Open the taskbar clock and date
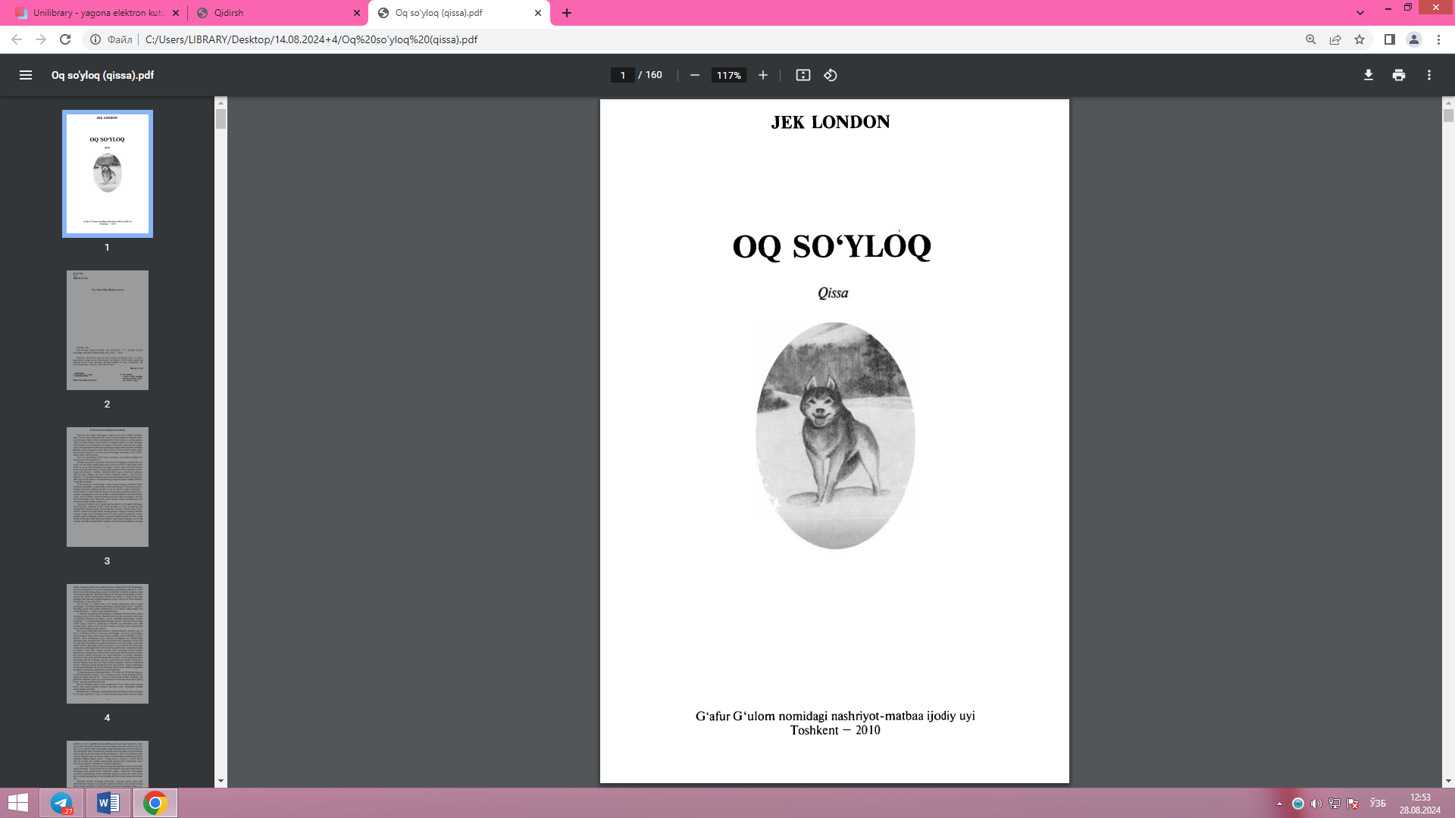 pos(1419,804)
